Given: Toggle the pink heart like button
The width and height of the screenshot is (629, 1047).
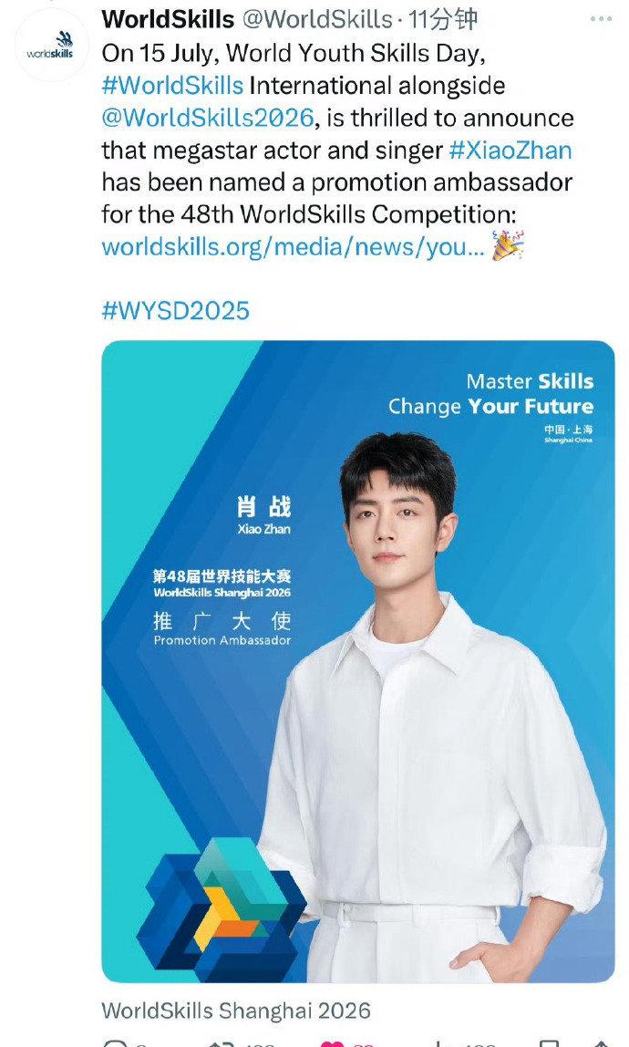Looking at the screenshot, I should pyautogui.click(x=331, y=1043).
